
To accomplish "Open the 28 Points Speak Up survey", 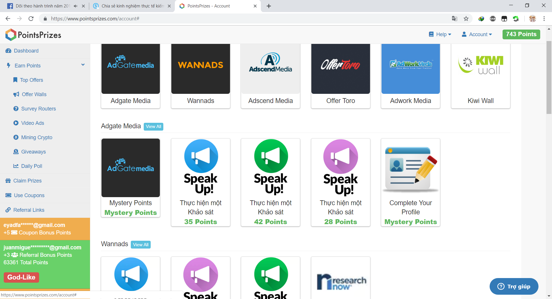I will pos(341,182).
